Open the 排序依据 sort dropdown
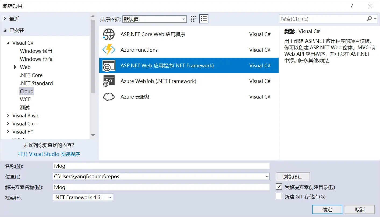The width and height of the screenshot is (380, 217). pyautogui.click(x=155, y=19)
